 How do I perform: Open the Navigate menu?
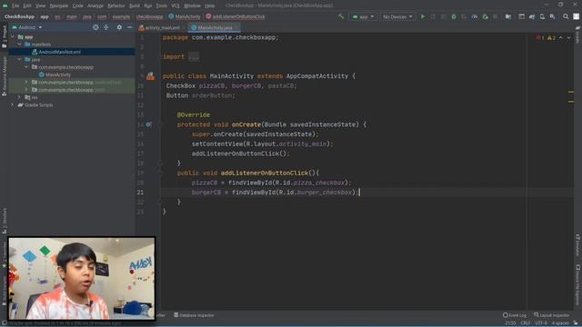tap(58, 5)
